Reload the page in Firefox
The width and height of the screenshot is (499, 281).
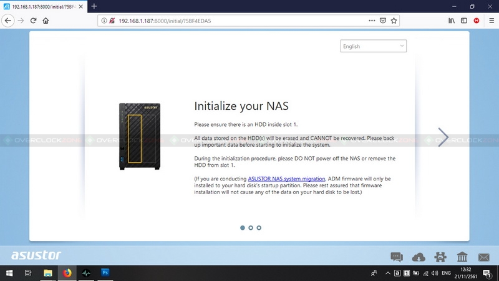(x=33, y=20)
